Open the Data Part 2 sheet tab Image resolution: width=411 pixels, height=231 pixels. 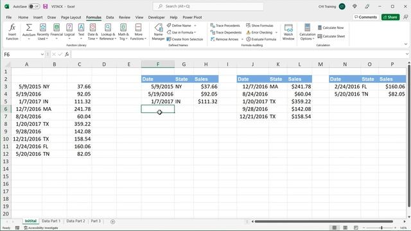coord(76,221)
